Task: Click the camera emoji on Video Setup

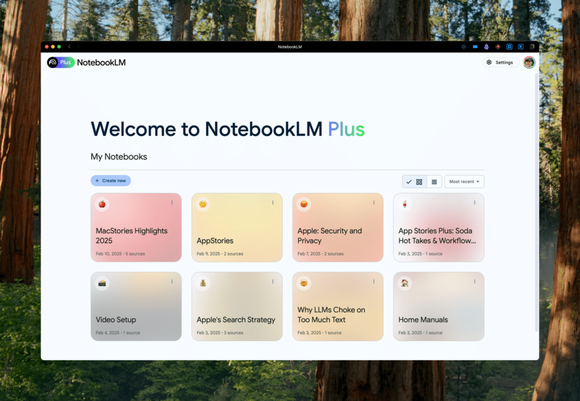Action: pyautogui.click(x=102, y=283)
